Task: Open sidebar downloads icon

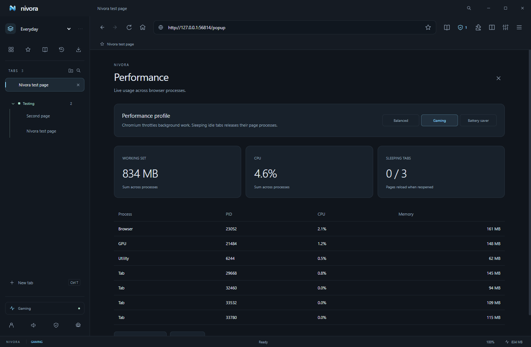Action: click(x=79, y=49)
